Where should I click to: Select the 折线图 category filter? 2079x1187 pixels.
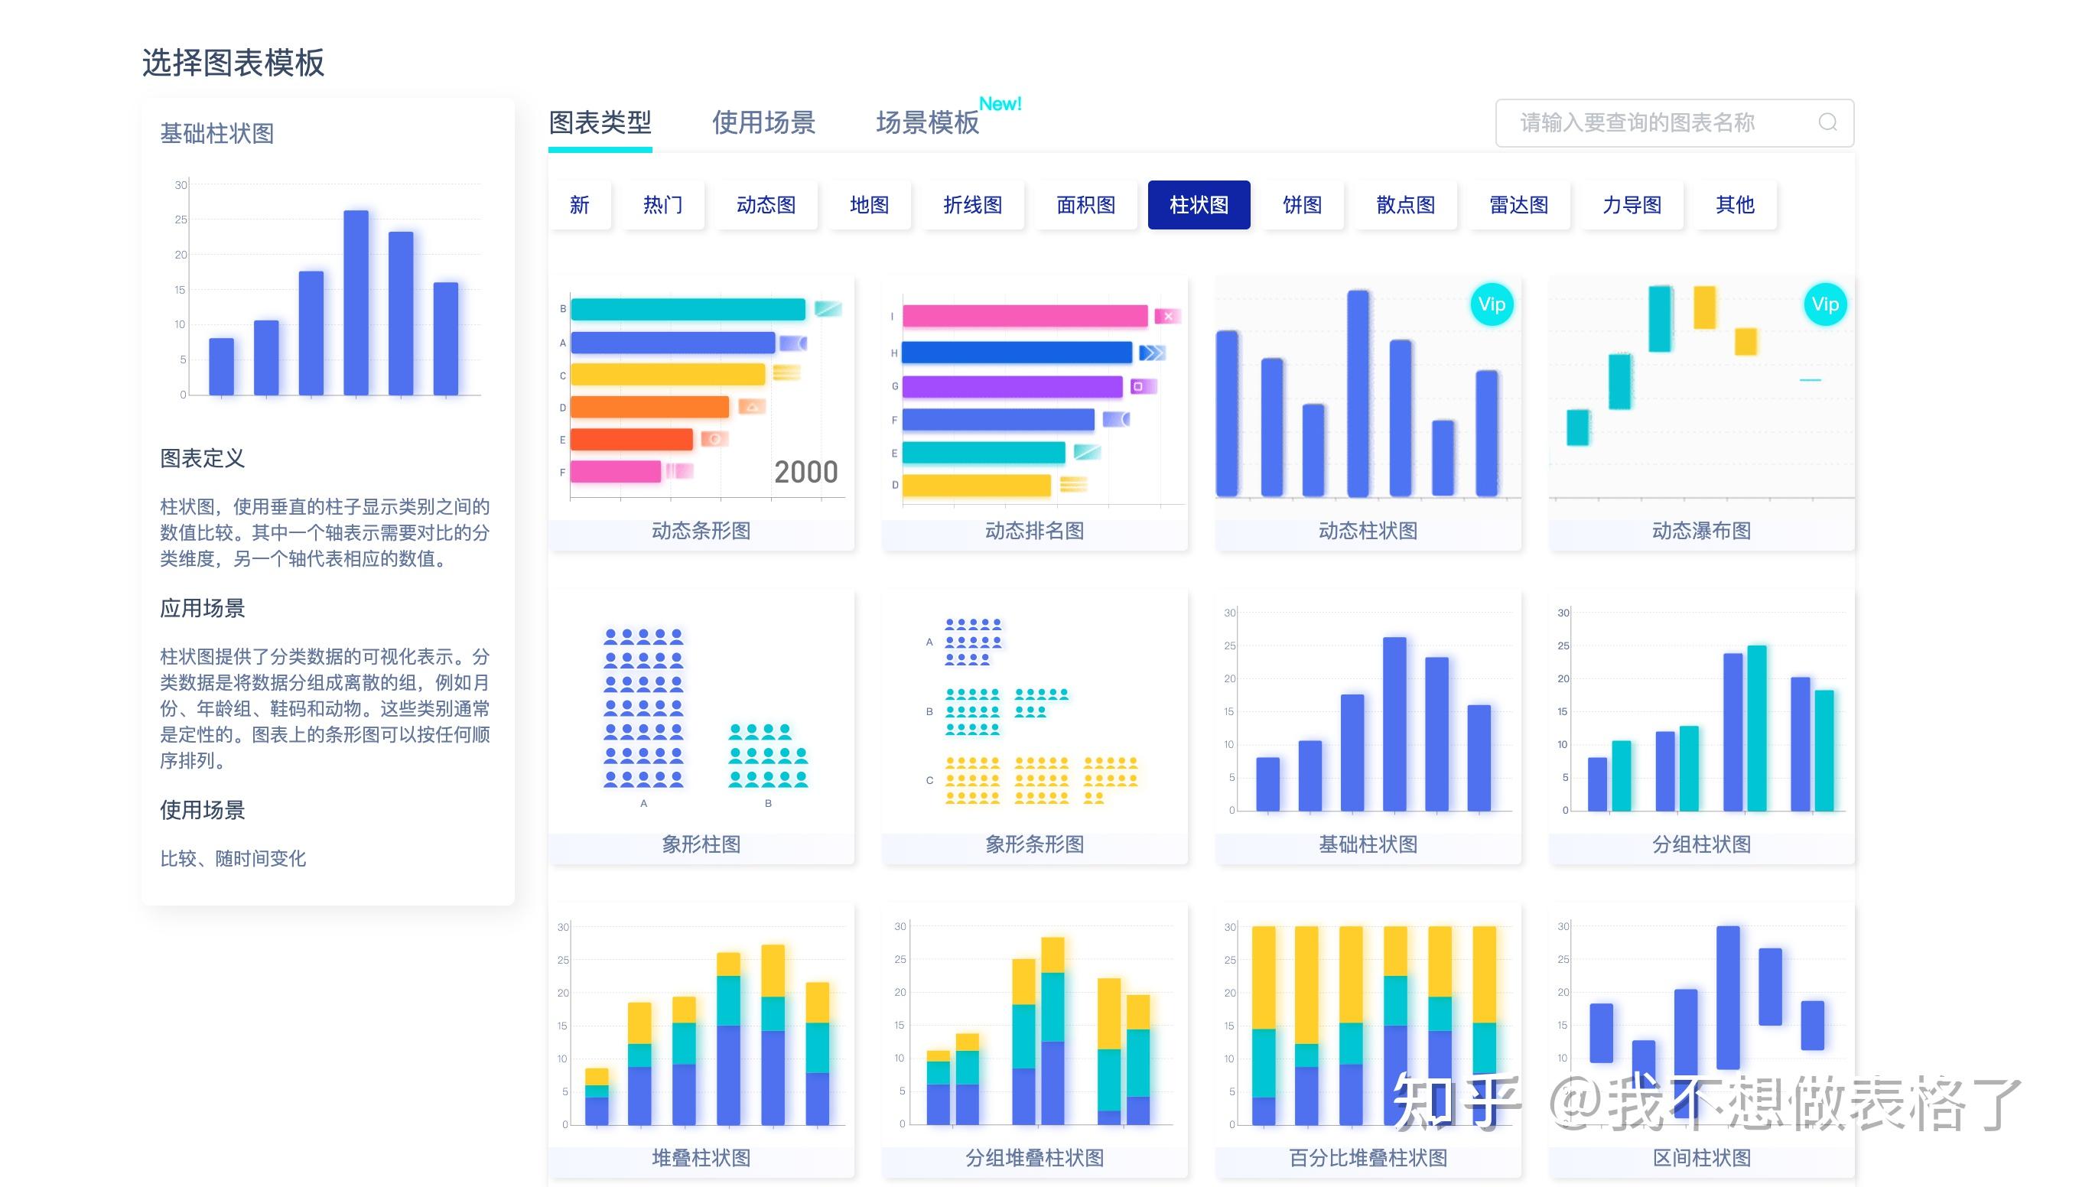tap(973, 206)
